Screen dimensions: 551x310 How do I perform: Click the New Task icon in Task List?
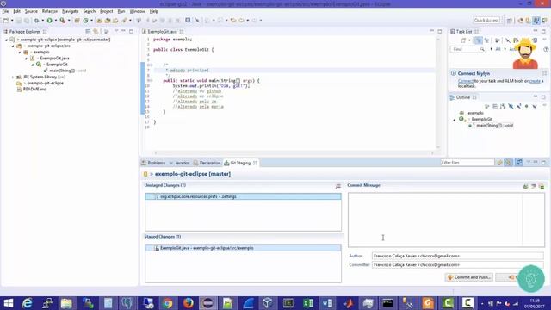click(464, 40)
